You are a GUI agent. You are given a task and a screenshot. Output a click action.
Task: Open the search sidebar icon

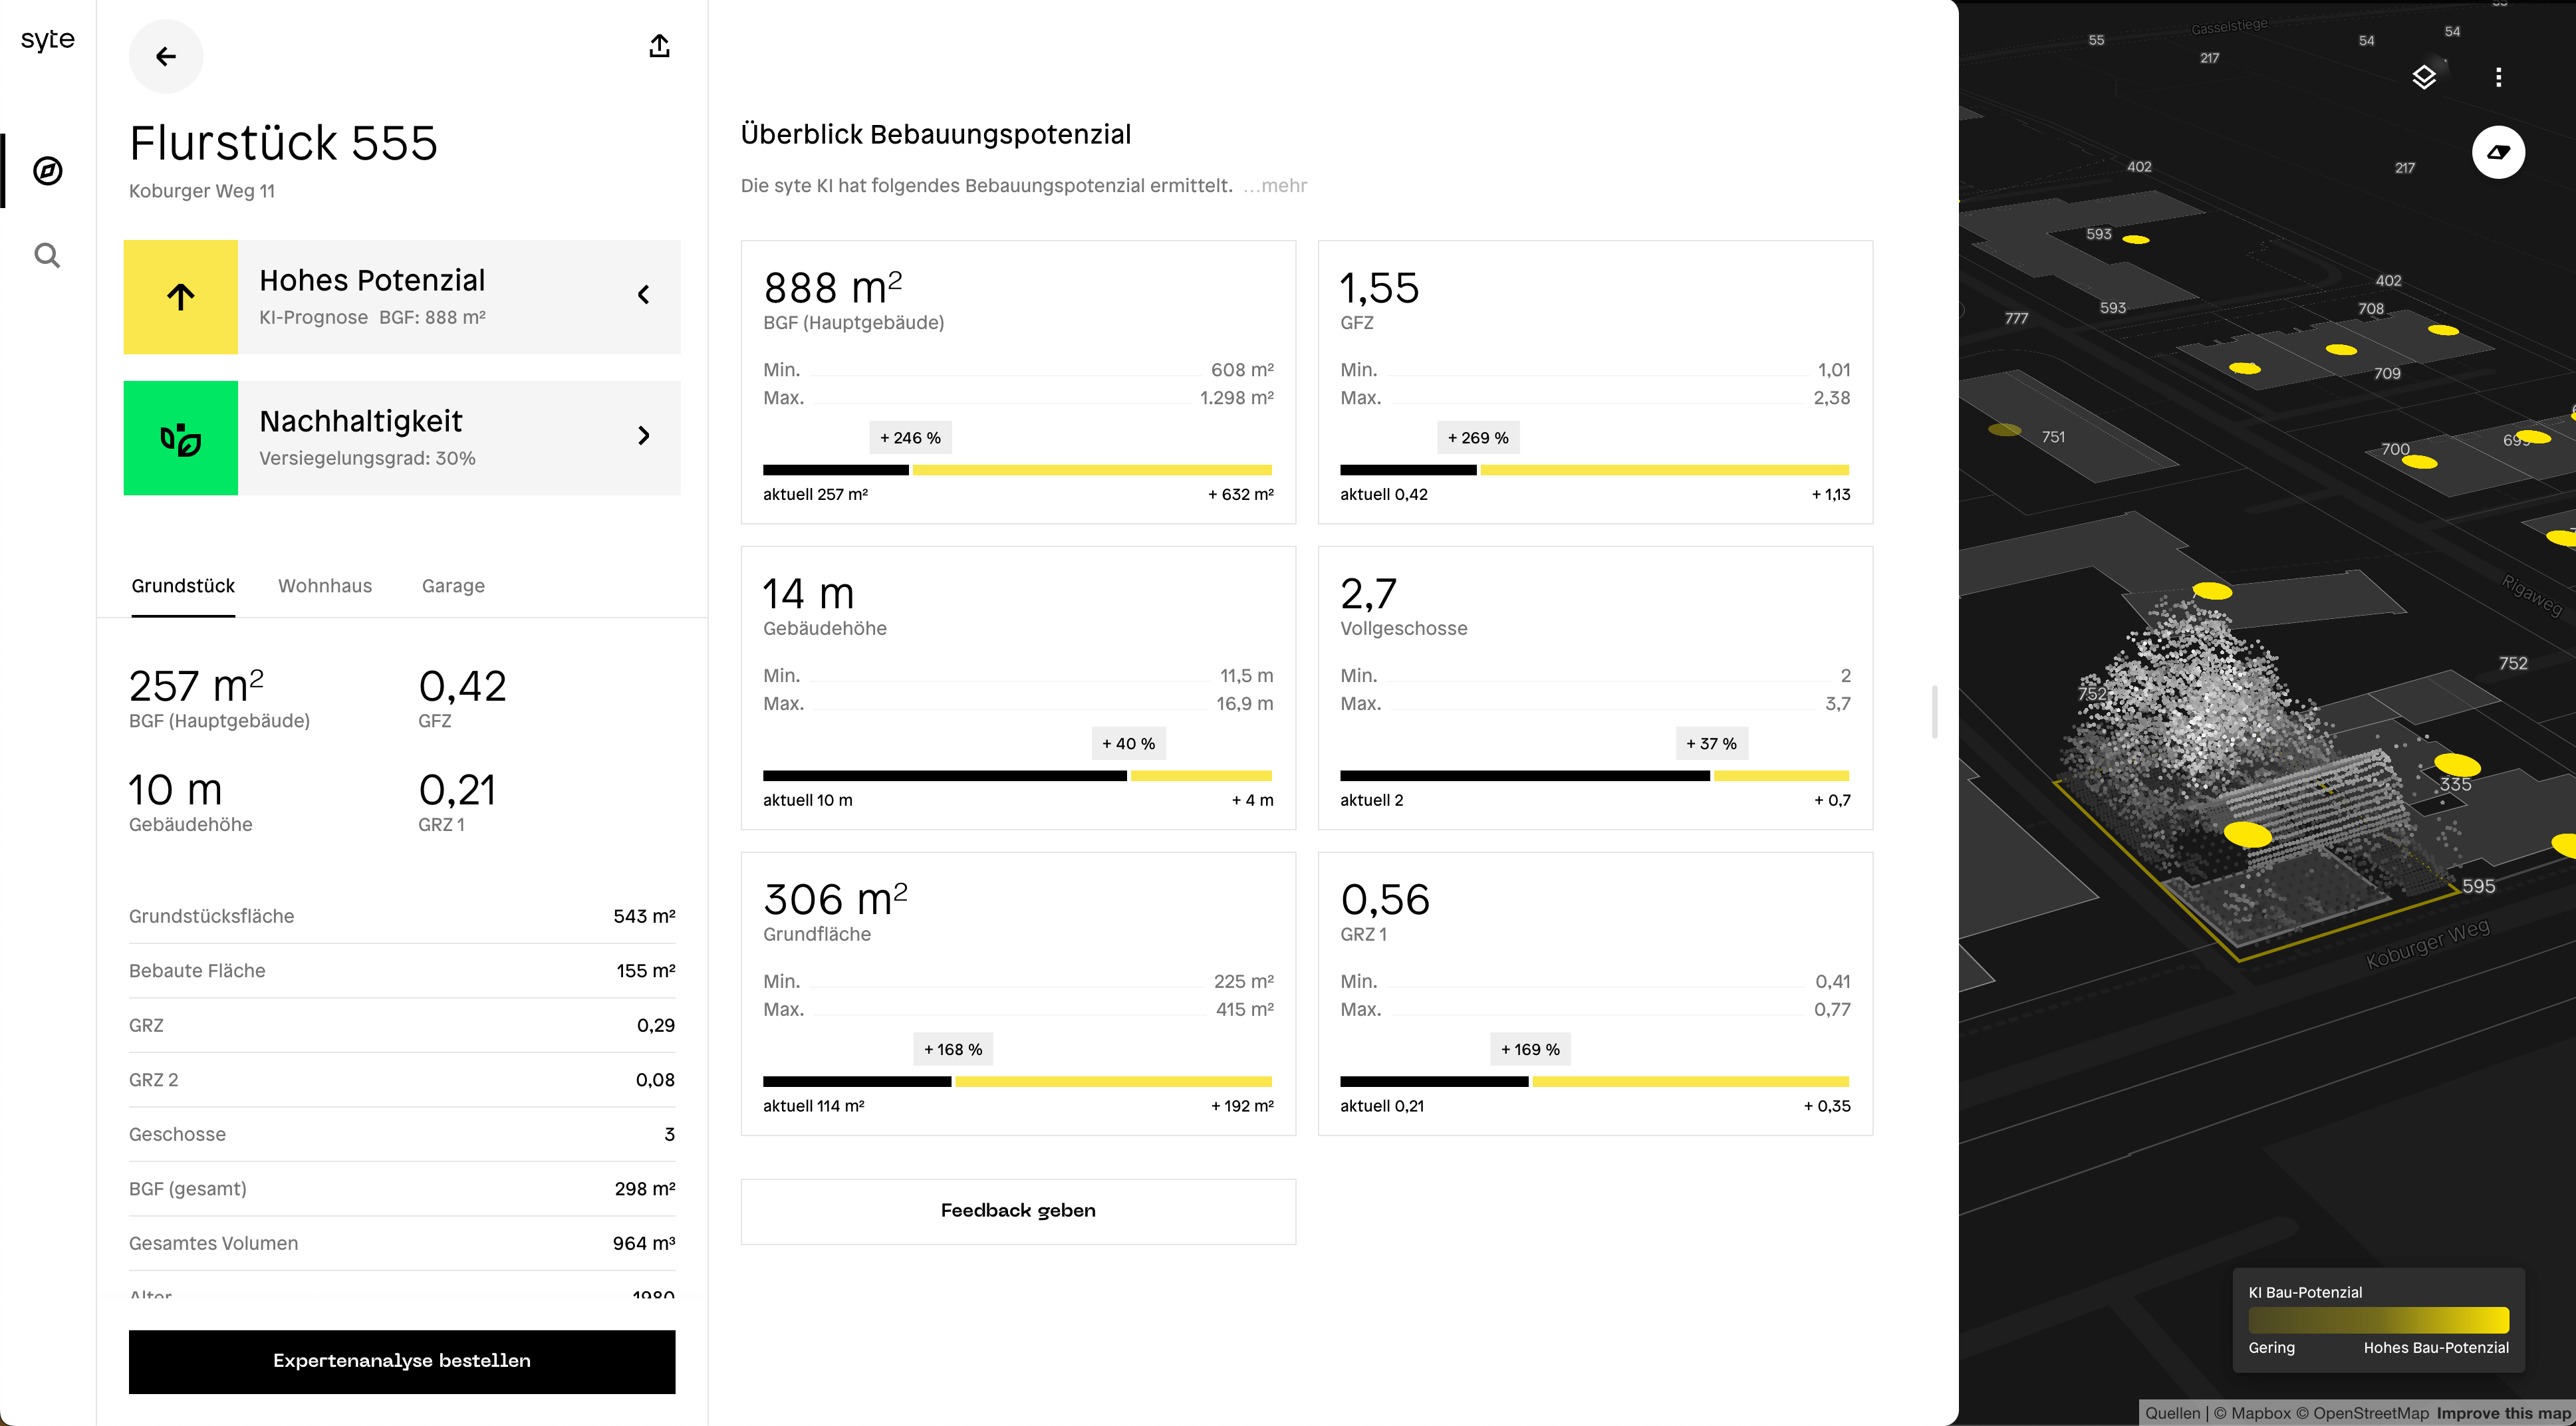(x=47, y=256)
